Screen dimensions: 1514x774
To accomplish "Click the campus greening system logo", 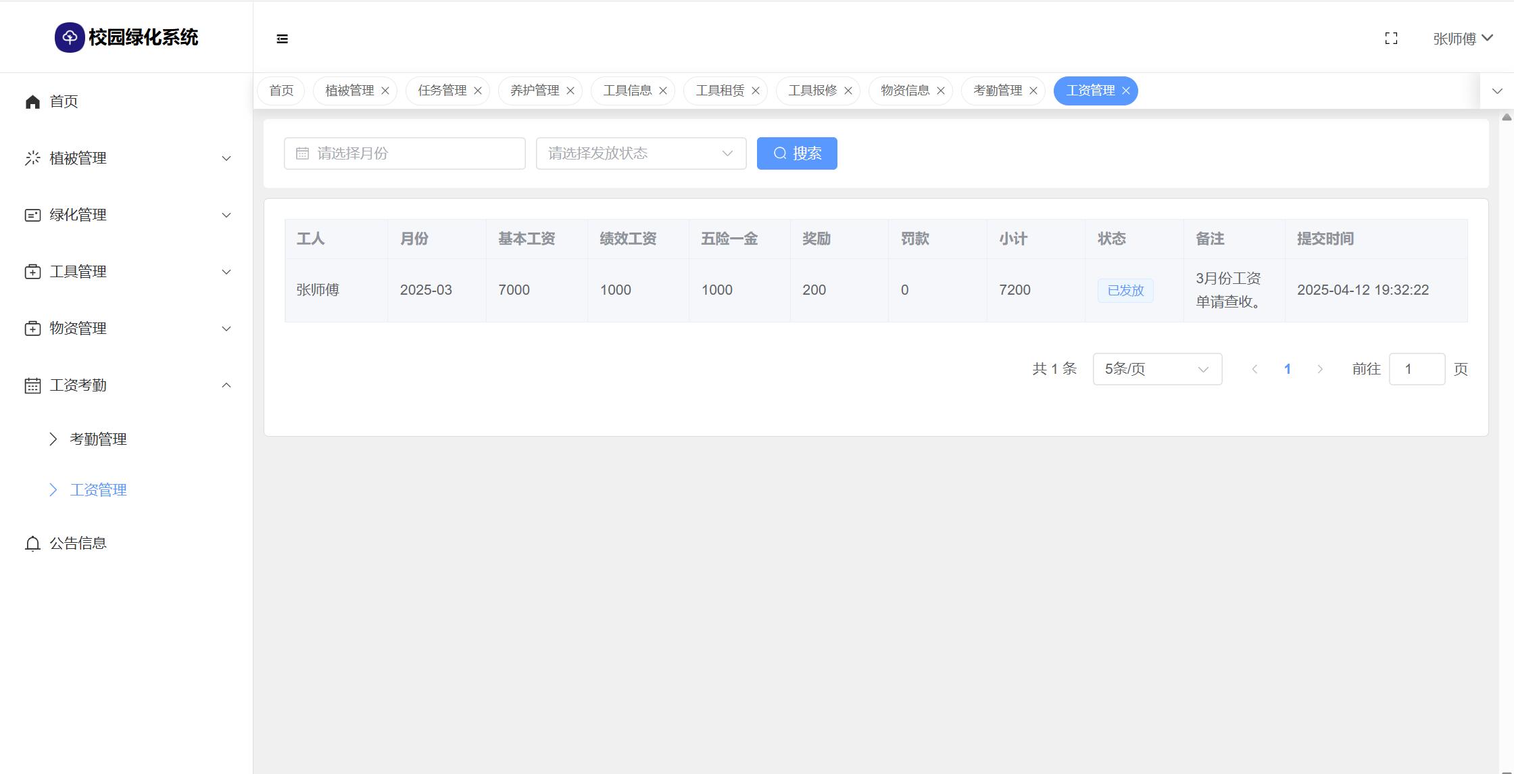I will [70, 37].
